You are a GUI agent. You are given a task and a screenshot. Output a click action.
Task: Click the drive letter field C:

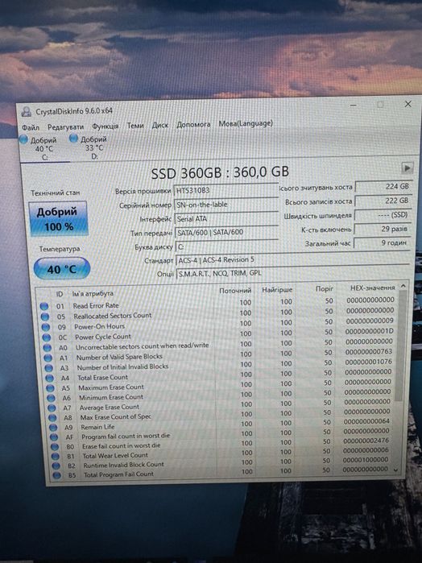pyautogui.click(x=227, y=246)
